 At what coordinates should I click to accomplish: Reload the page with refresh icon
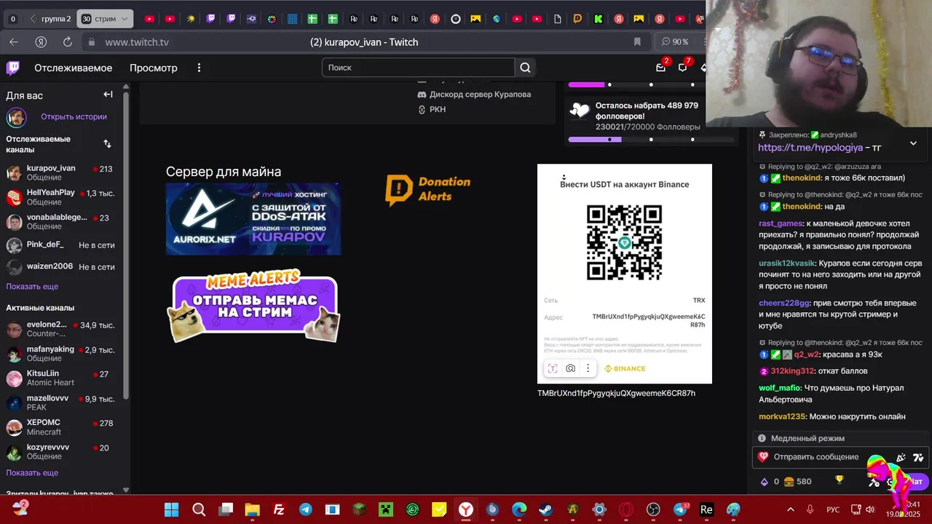(x=68, y=42)
